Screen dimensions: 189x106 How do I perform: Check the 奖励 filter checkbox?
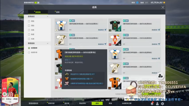(x=29, y=21)
